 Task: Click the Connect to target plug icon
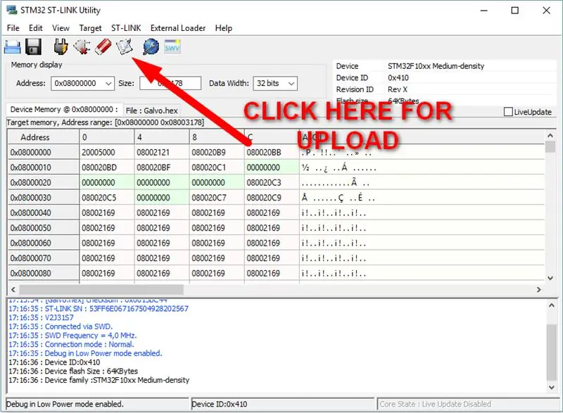[x=61, y=47]
